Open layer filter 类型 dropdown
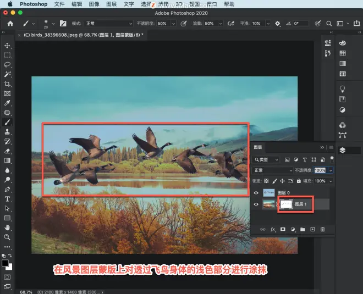The image size is (363, 294). click(x=266, y=159)
